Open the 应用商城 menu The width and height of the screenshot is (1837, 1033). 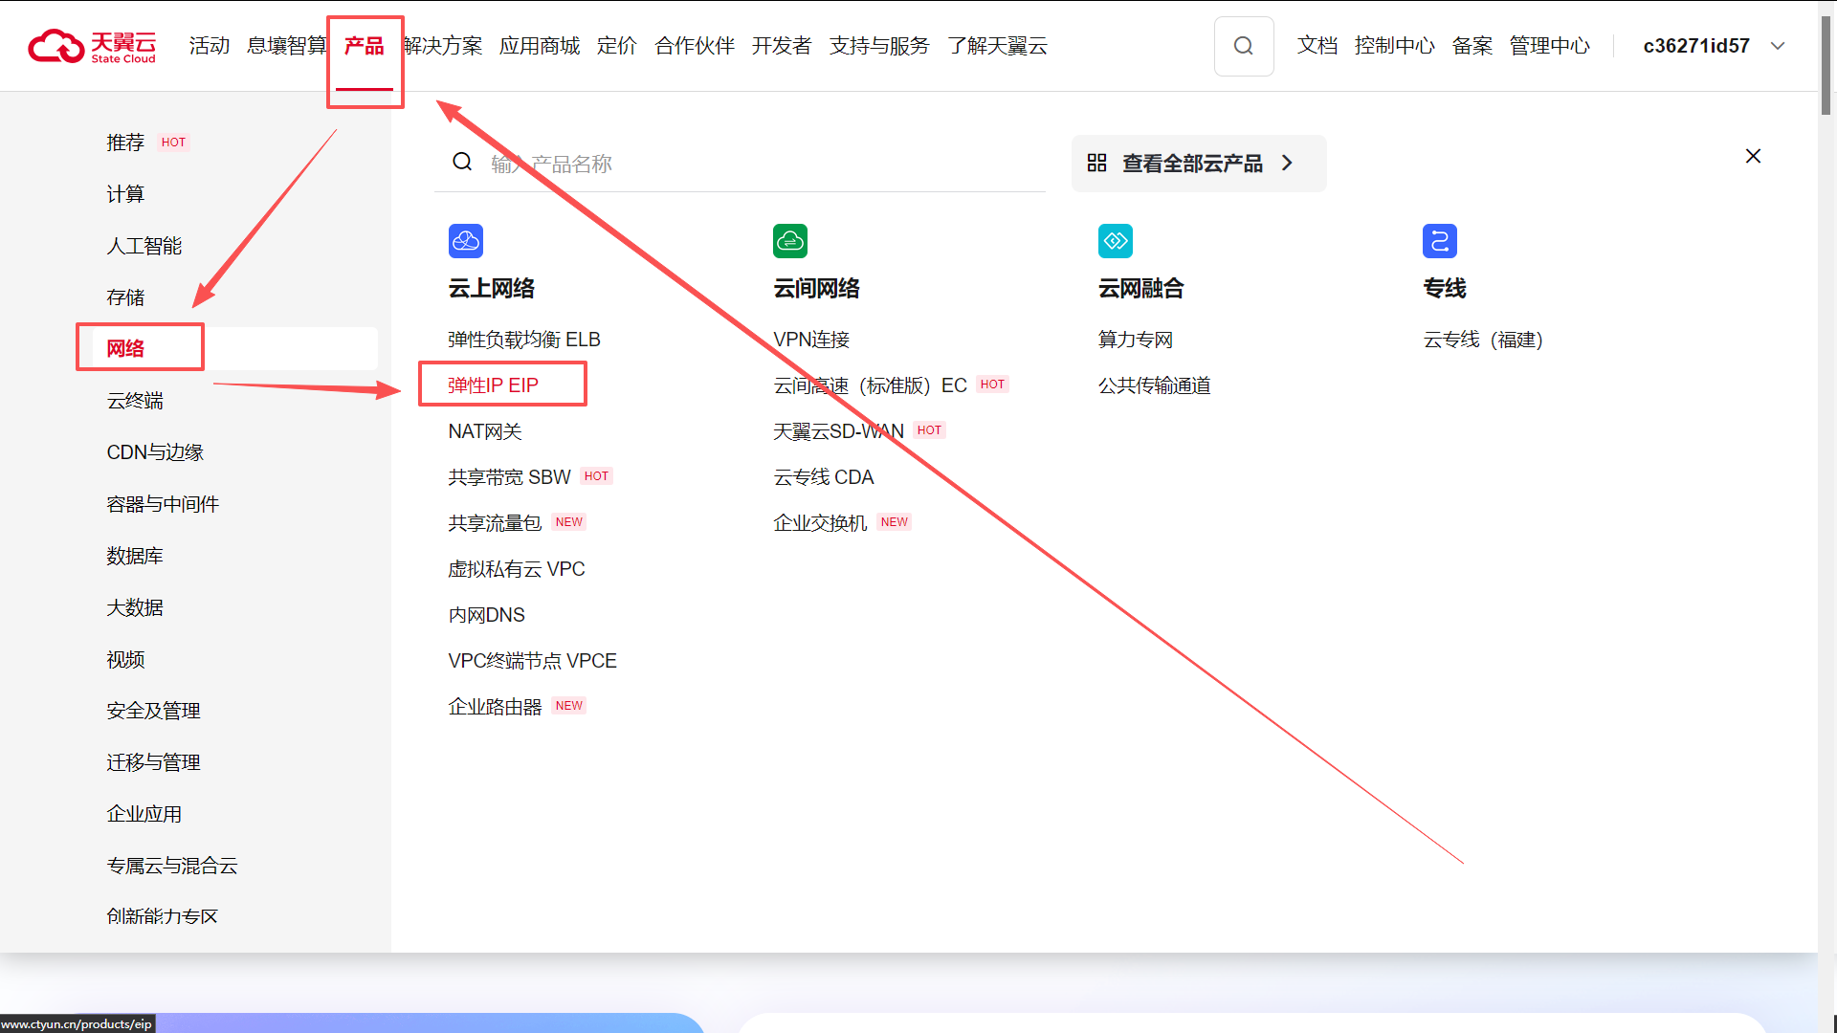tap(540, 46)
